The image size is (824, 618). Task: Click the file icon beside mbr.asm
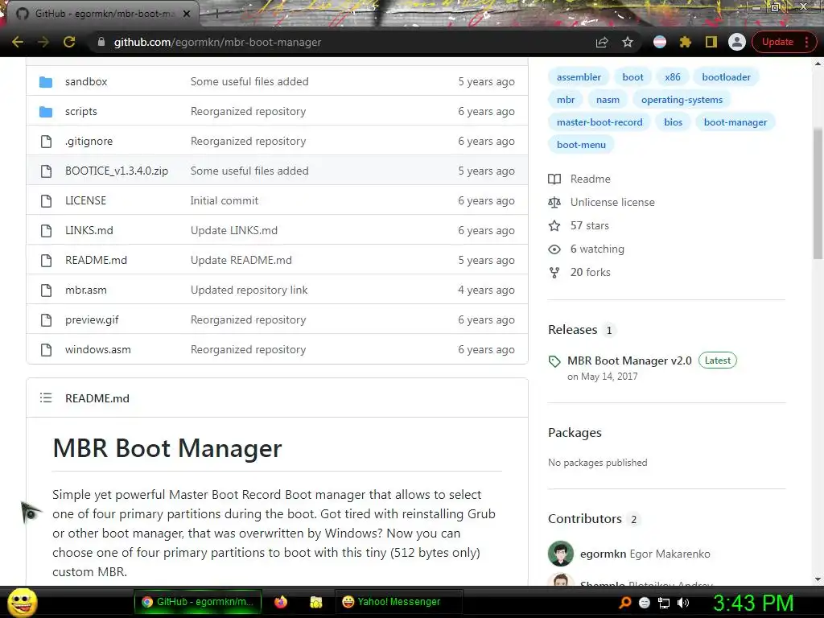[x=46, y=290]
